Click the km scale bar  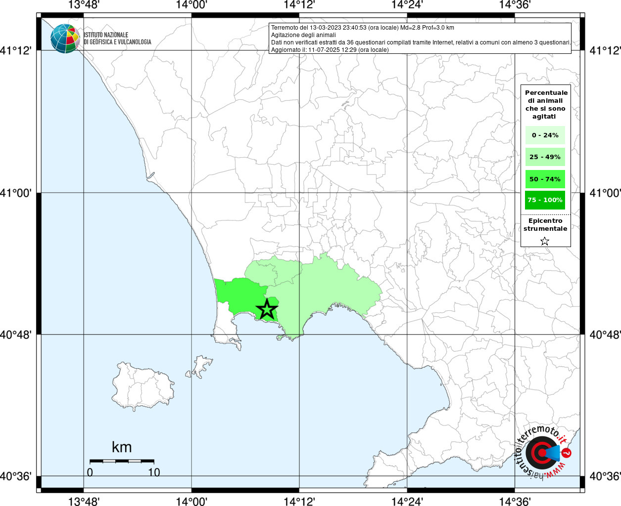point(122,461)
